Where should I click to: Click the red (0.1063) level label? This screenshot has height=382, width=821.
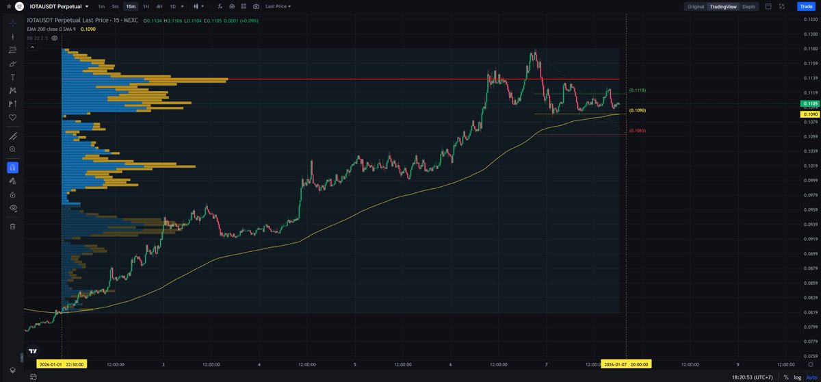pos(637,130)
